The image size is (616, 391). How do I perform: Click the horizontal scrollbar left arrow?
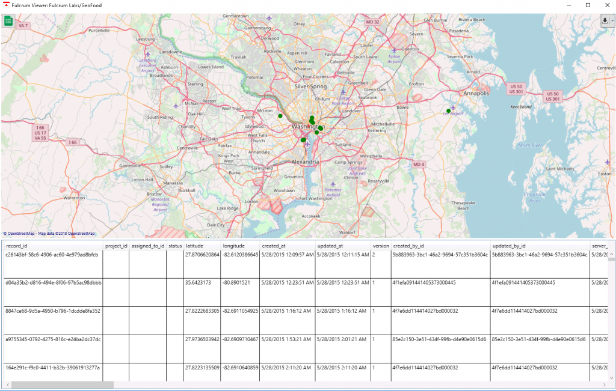point(7,385)
